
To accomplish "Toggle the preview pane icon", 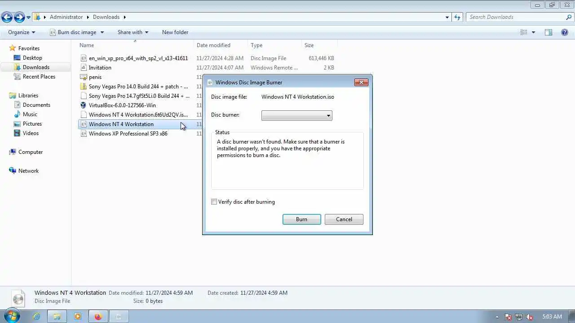I will (548, 32).
